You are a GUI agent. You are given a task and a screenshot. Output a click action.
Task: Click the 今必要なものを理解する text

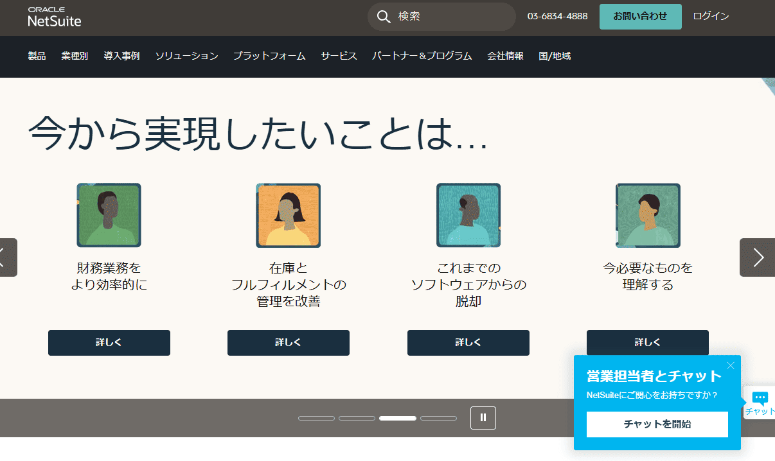coord(648,276)
